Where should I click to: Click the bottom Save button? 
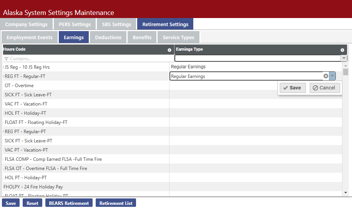11,203
